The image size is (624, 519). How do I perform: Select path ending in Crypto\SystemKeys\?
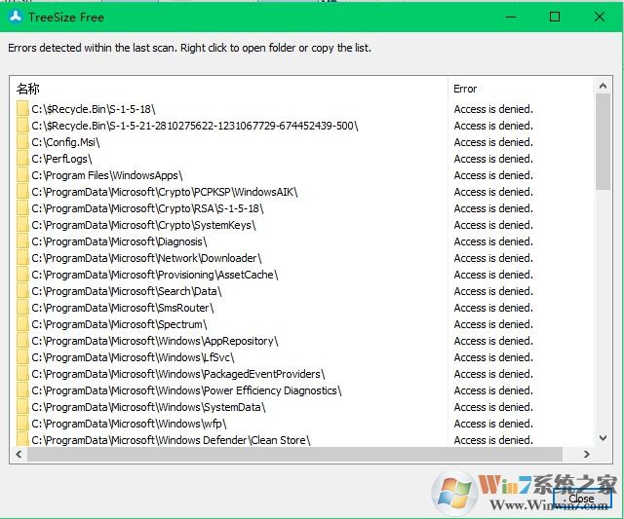pyautogui.click(x=143, y=225)
